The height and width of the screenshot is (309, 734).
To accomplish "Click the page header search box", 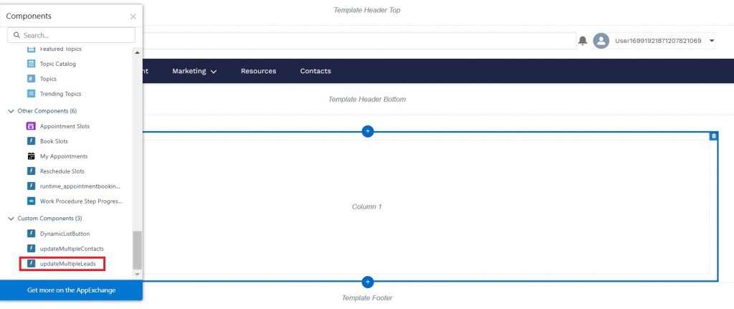I will tap(359, 41).
